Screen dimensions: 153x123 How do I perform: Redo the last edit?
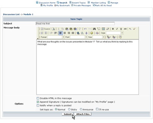click(x=90, y=29)
